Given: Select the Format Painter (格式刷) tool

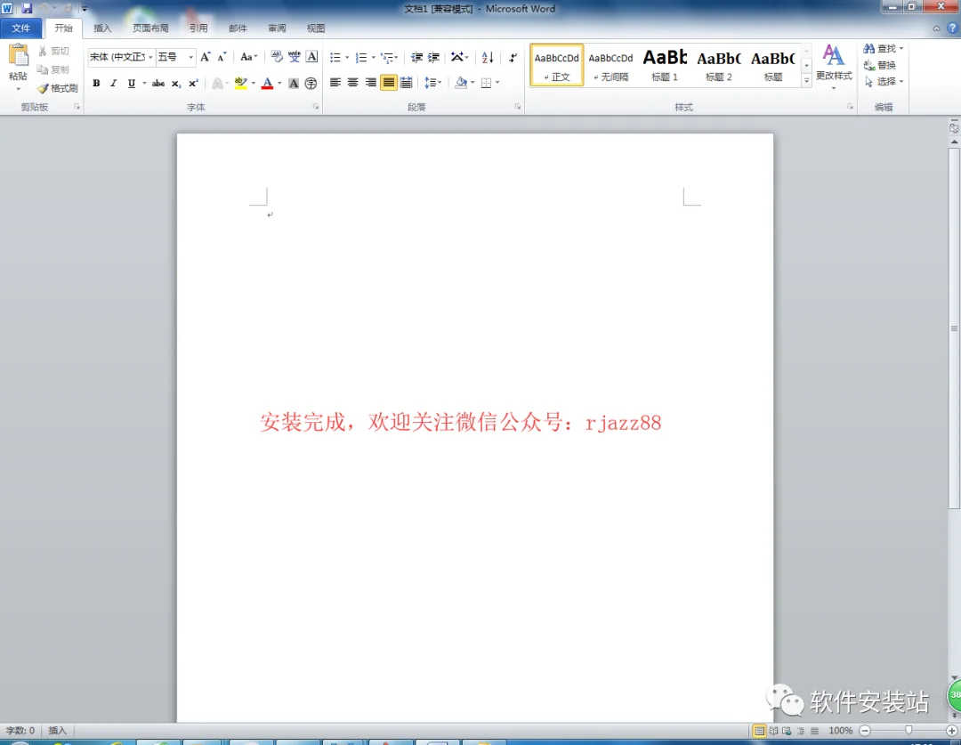Looking at the screenshot, I should [x=58, y=88].
